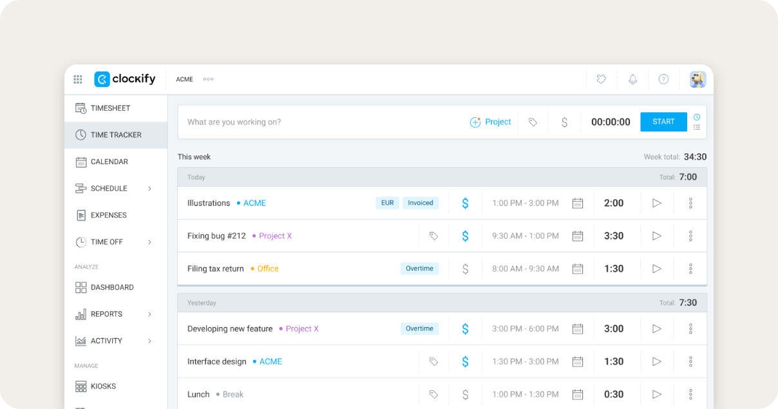Viewport: 778px width, 409px height.
Task: Open Reports in the sidebar
Action: coord(116,314)
